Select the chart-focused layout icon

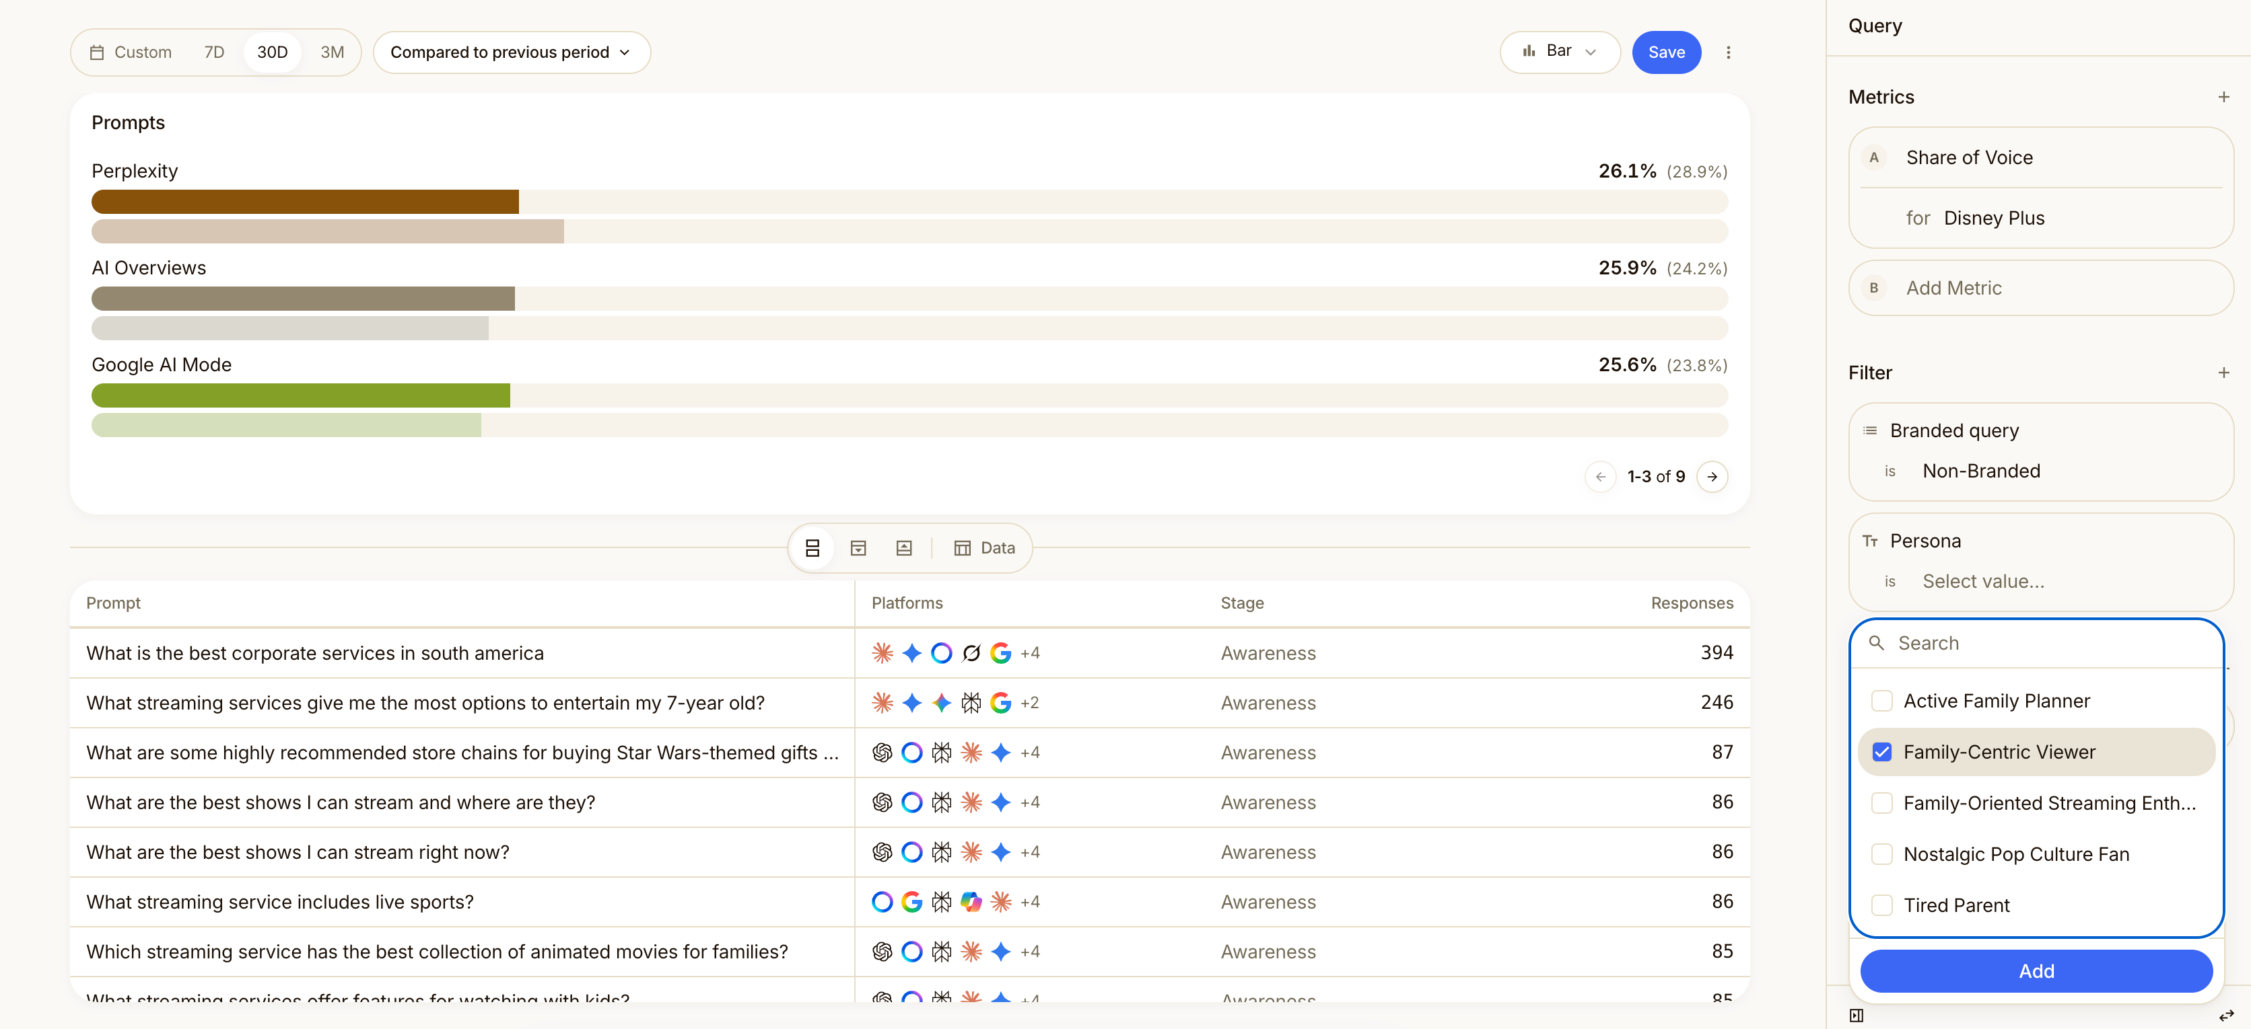[903, 548]
